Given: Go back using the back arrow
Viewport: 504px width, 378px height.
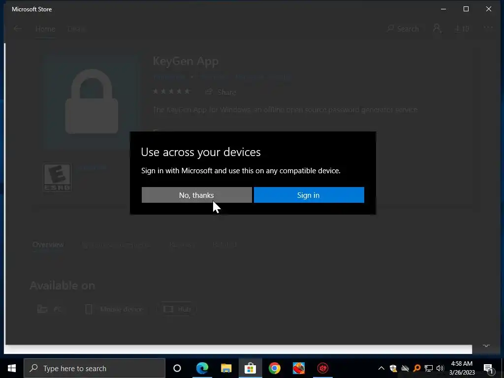Looking at the screenshot, I should pyautogui.click(x=18, y=29).
